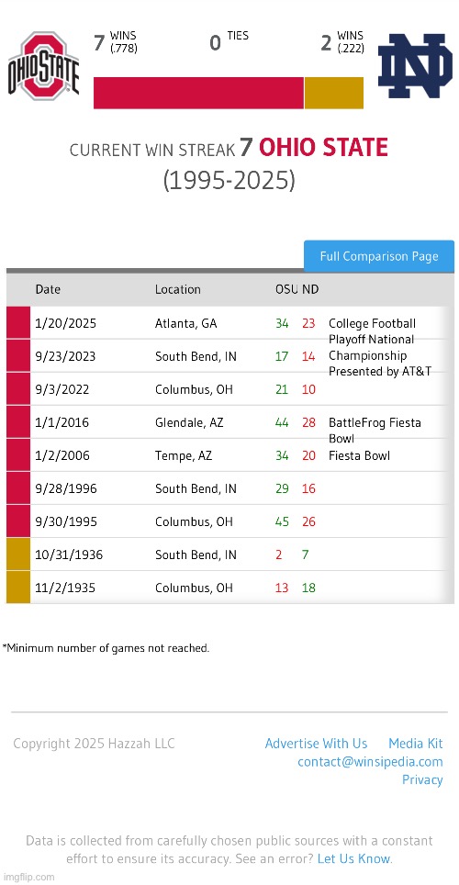Open the Media Kit link
459x885 pixels.
416,744
